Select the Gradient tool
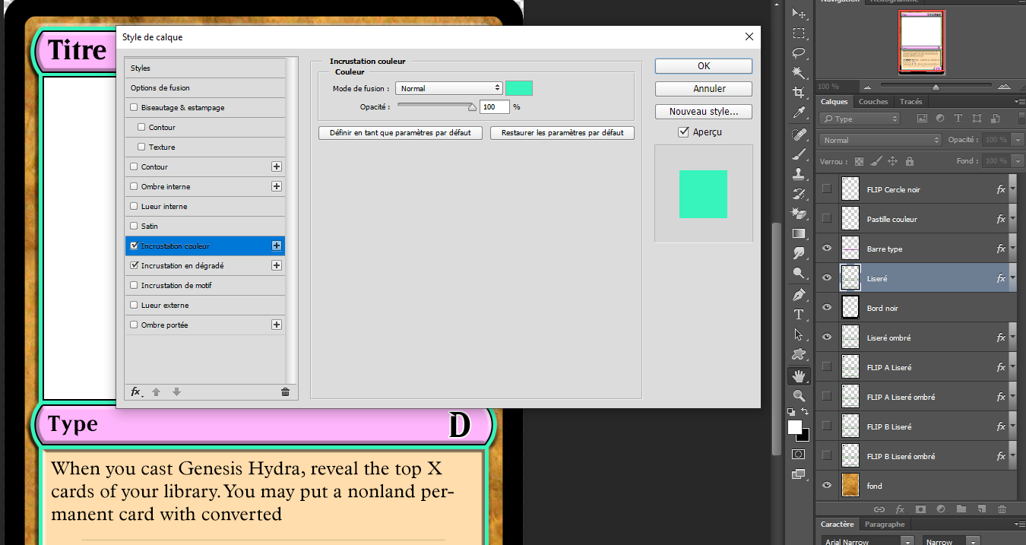1026x545 pixels. (799, 233)
